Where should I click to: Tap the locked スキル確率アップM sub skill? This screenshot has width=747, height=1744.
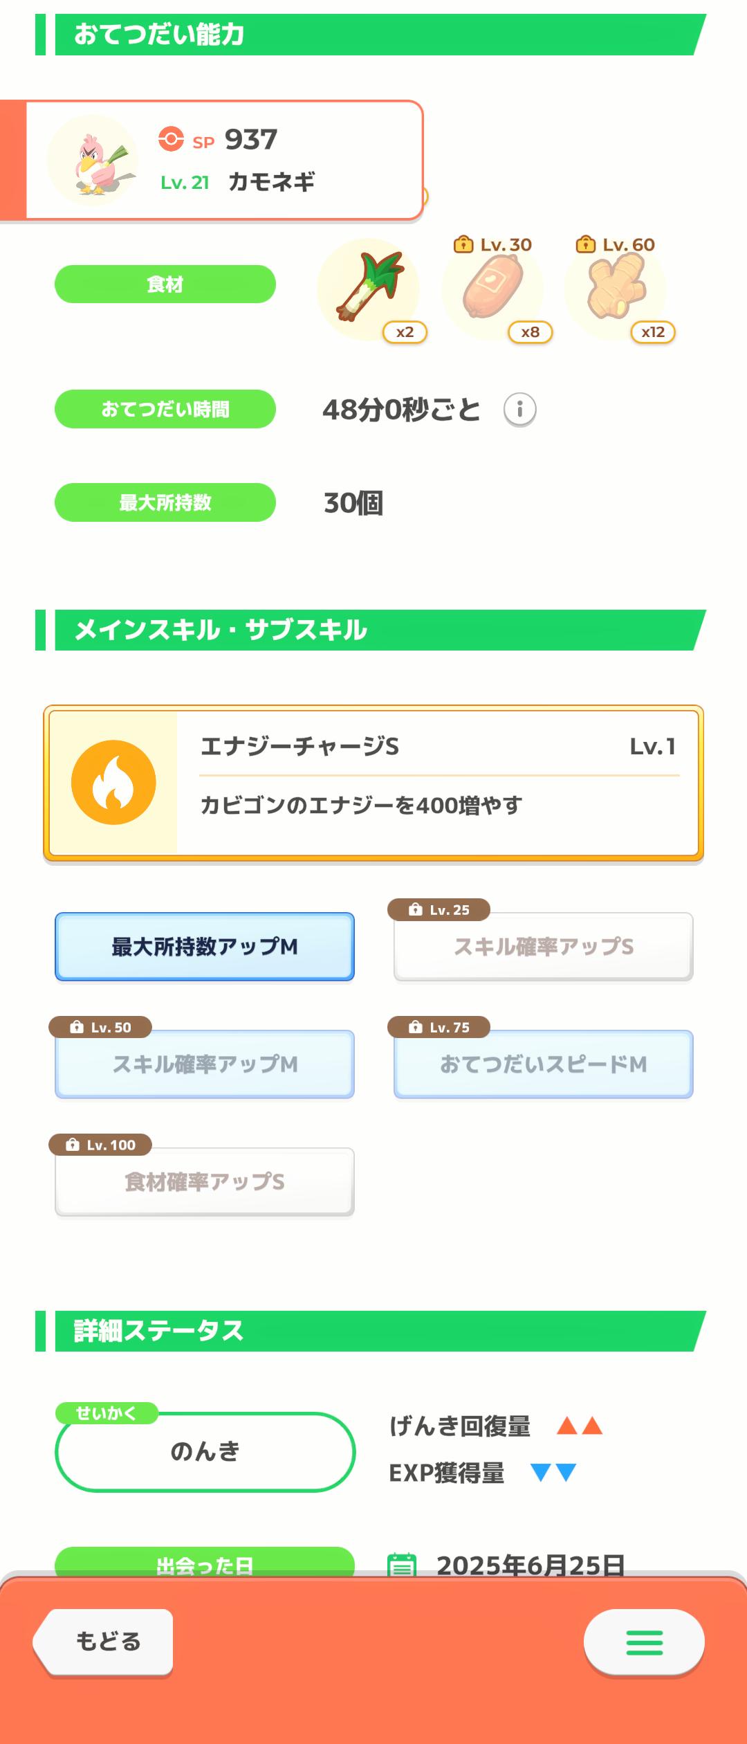coord(205,1064)
